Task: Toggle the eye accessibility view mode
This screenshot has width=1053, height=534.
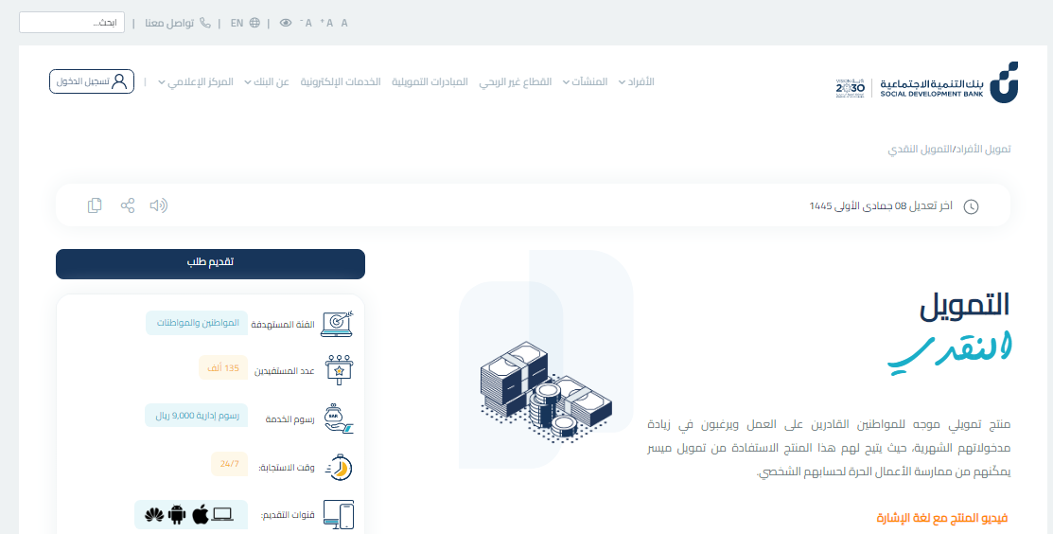Action: 286,23
